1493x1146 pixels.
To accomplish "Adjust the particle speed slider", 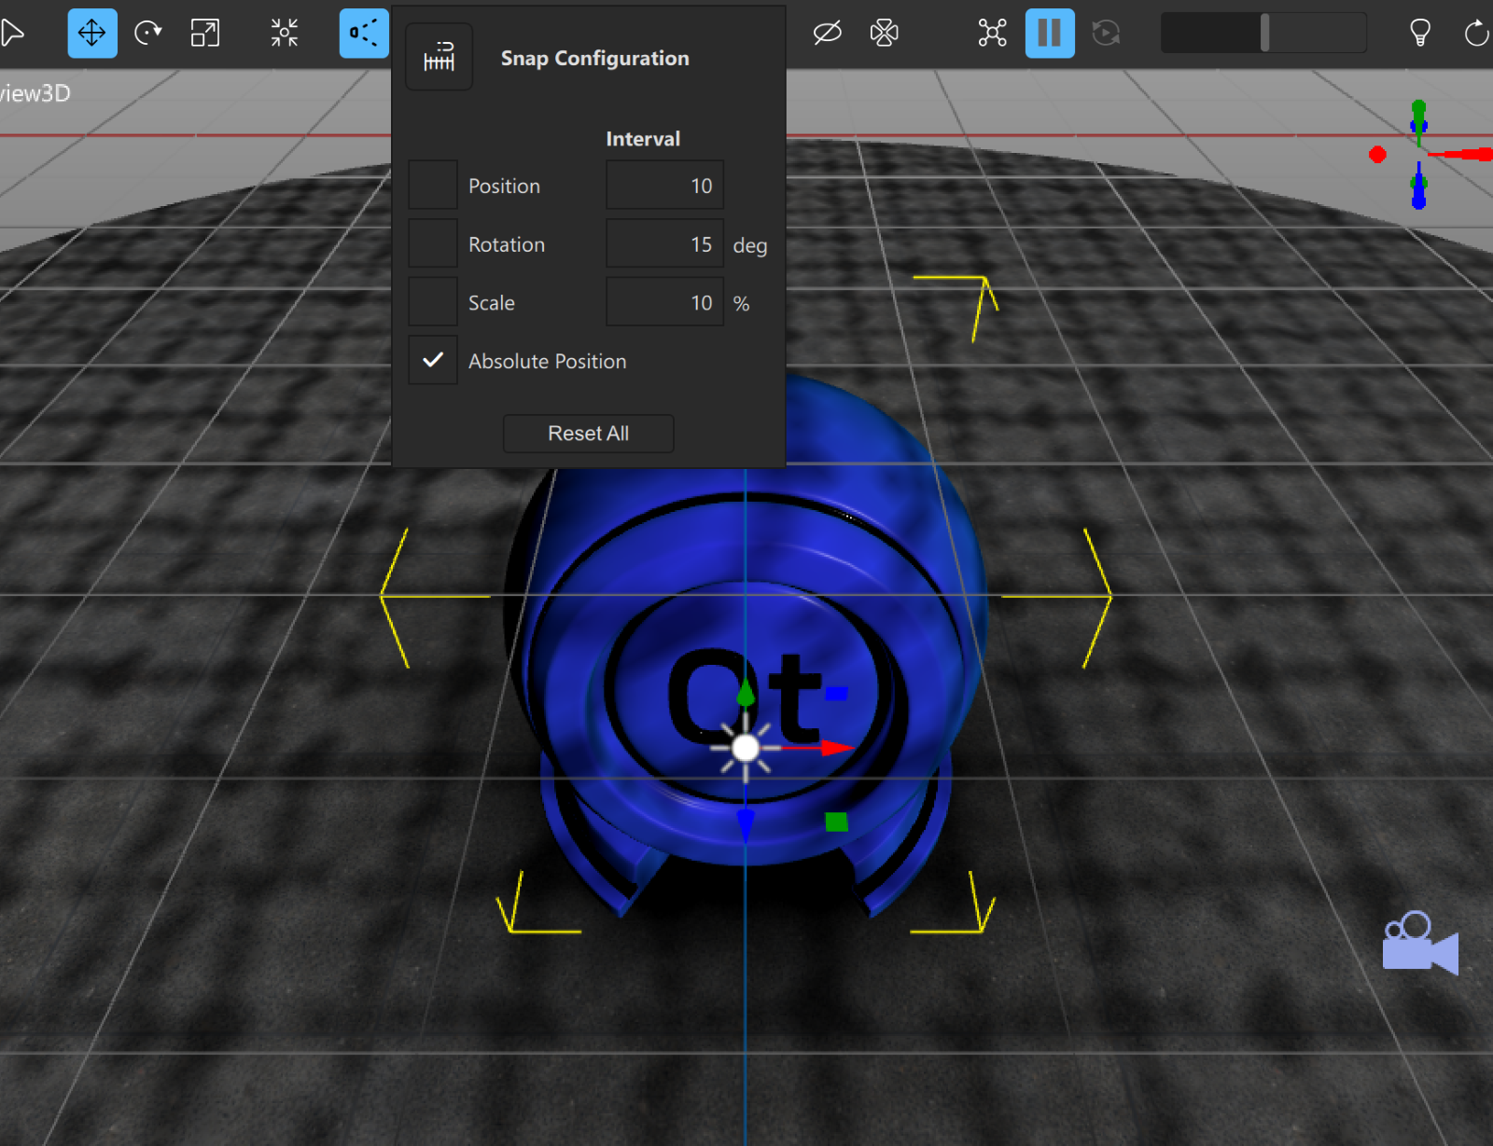I will [x=1264, y=32].
